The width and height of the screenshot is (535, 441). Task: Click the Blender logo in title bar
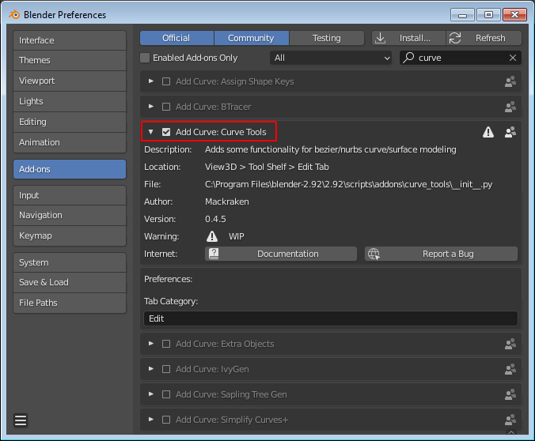point(14,15)
